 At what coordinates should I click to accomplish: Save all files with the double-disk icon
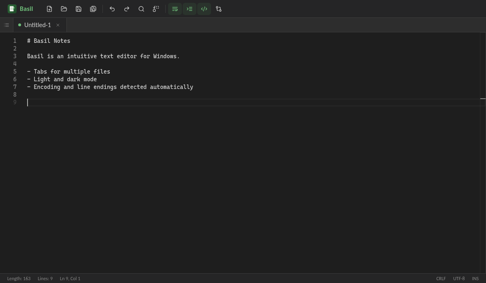93,9
